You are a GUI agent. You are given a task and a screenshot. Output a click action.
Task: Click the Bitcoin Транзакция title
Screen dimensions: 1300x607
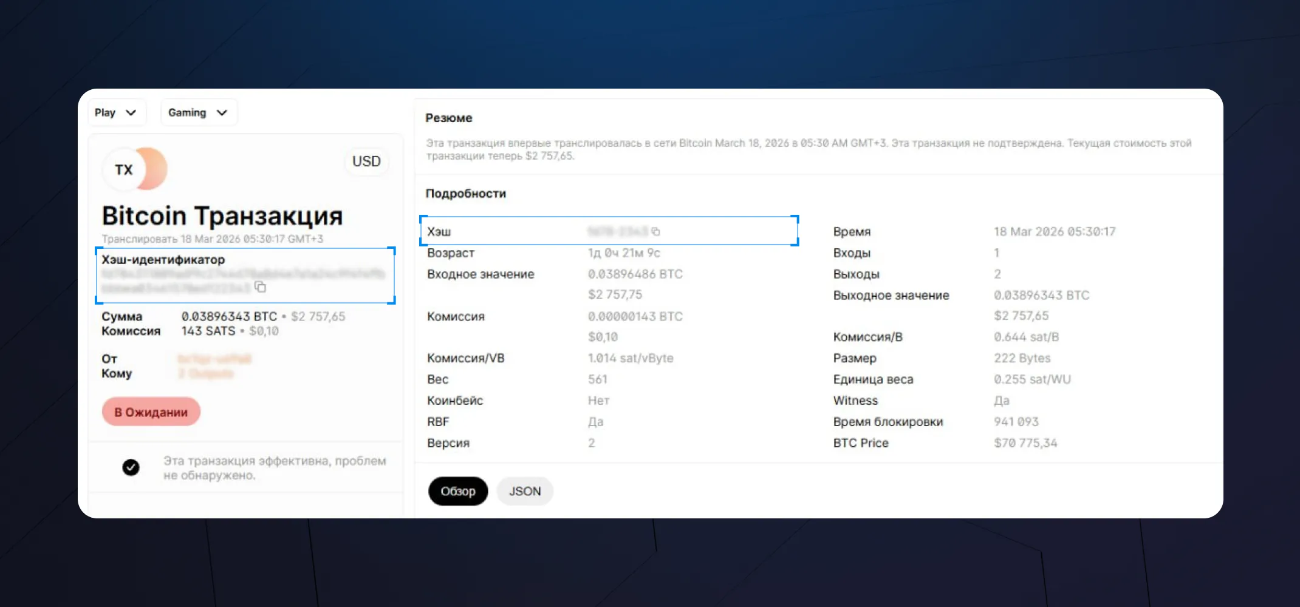click(x=222, y=215)
